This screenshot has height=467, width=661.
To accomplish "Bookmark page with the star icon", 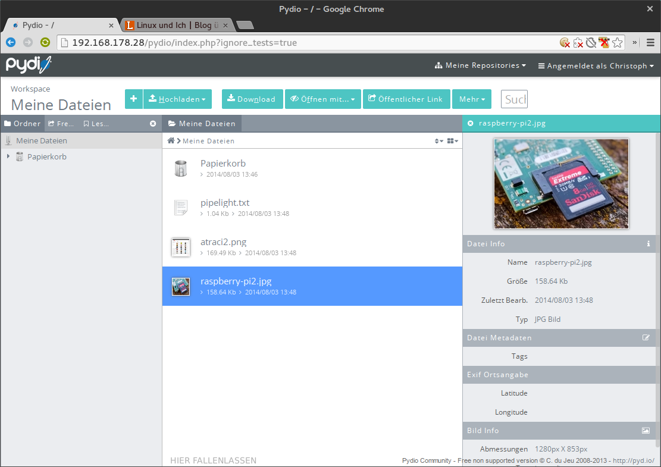I will point(618,42).
